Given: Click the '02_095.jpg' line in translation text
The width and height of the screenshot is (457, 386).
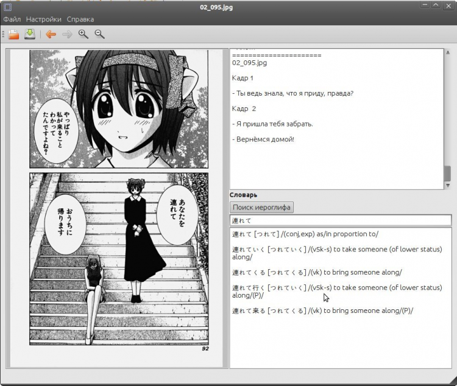Looking at the screenshot, I should tap(249, 63).
